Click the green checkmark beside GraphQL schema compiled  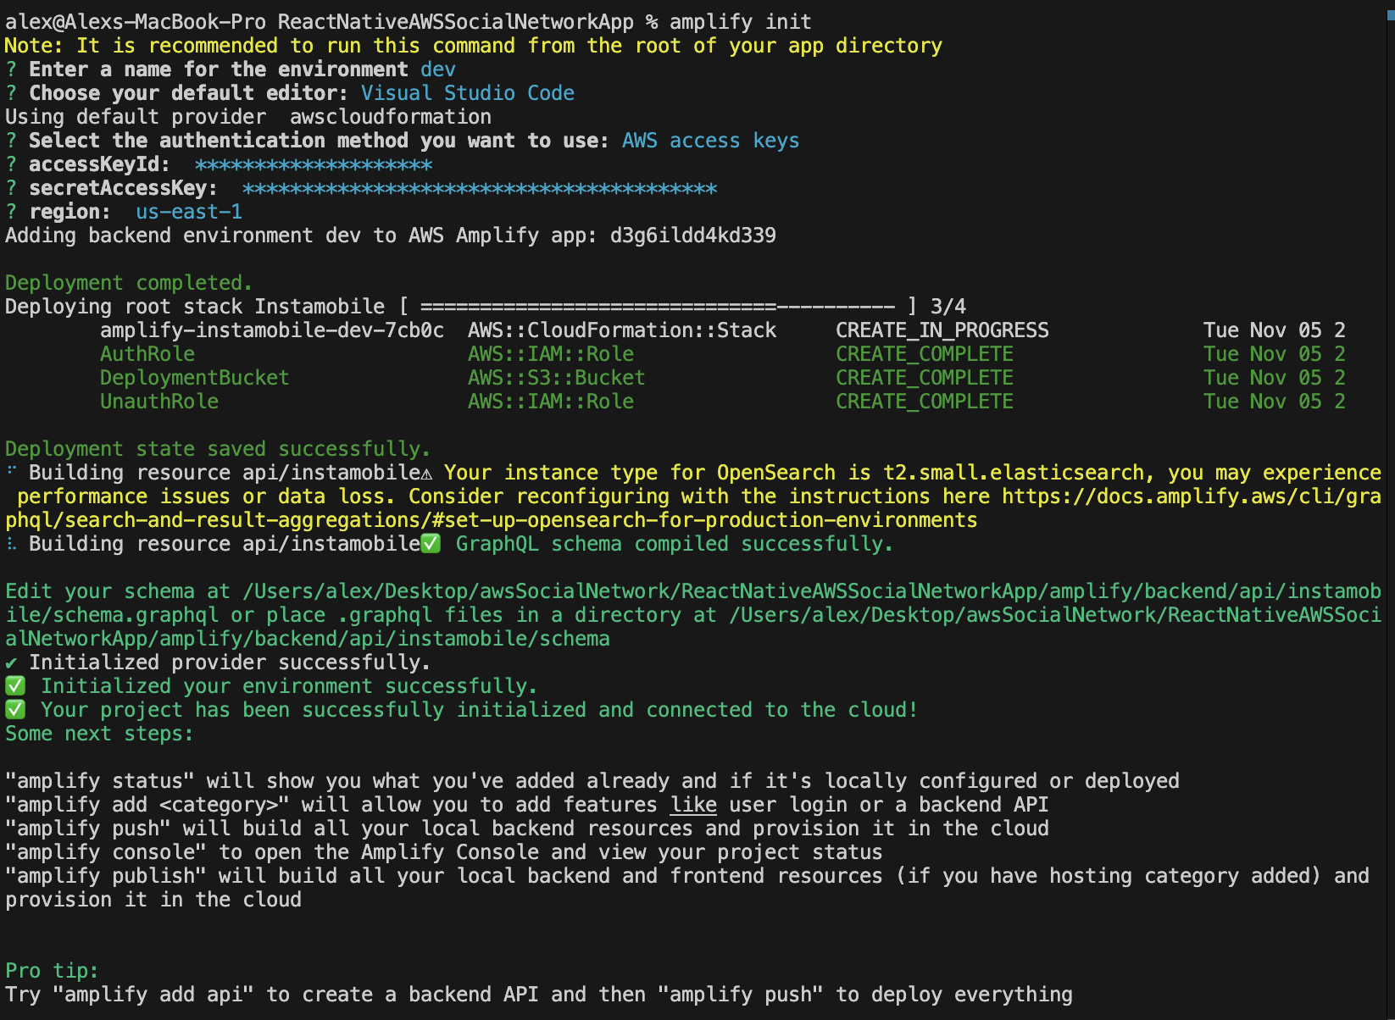[x=431, y=544]
